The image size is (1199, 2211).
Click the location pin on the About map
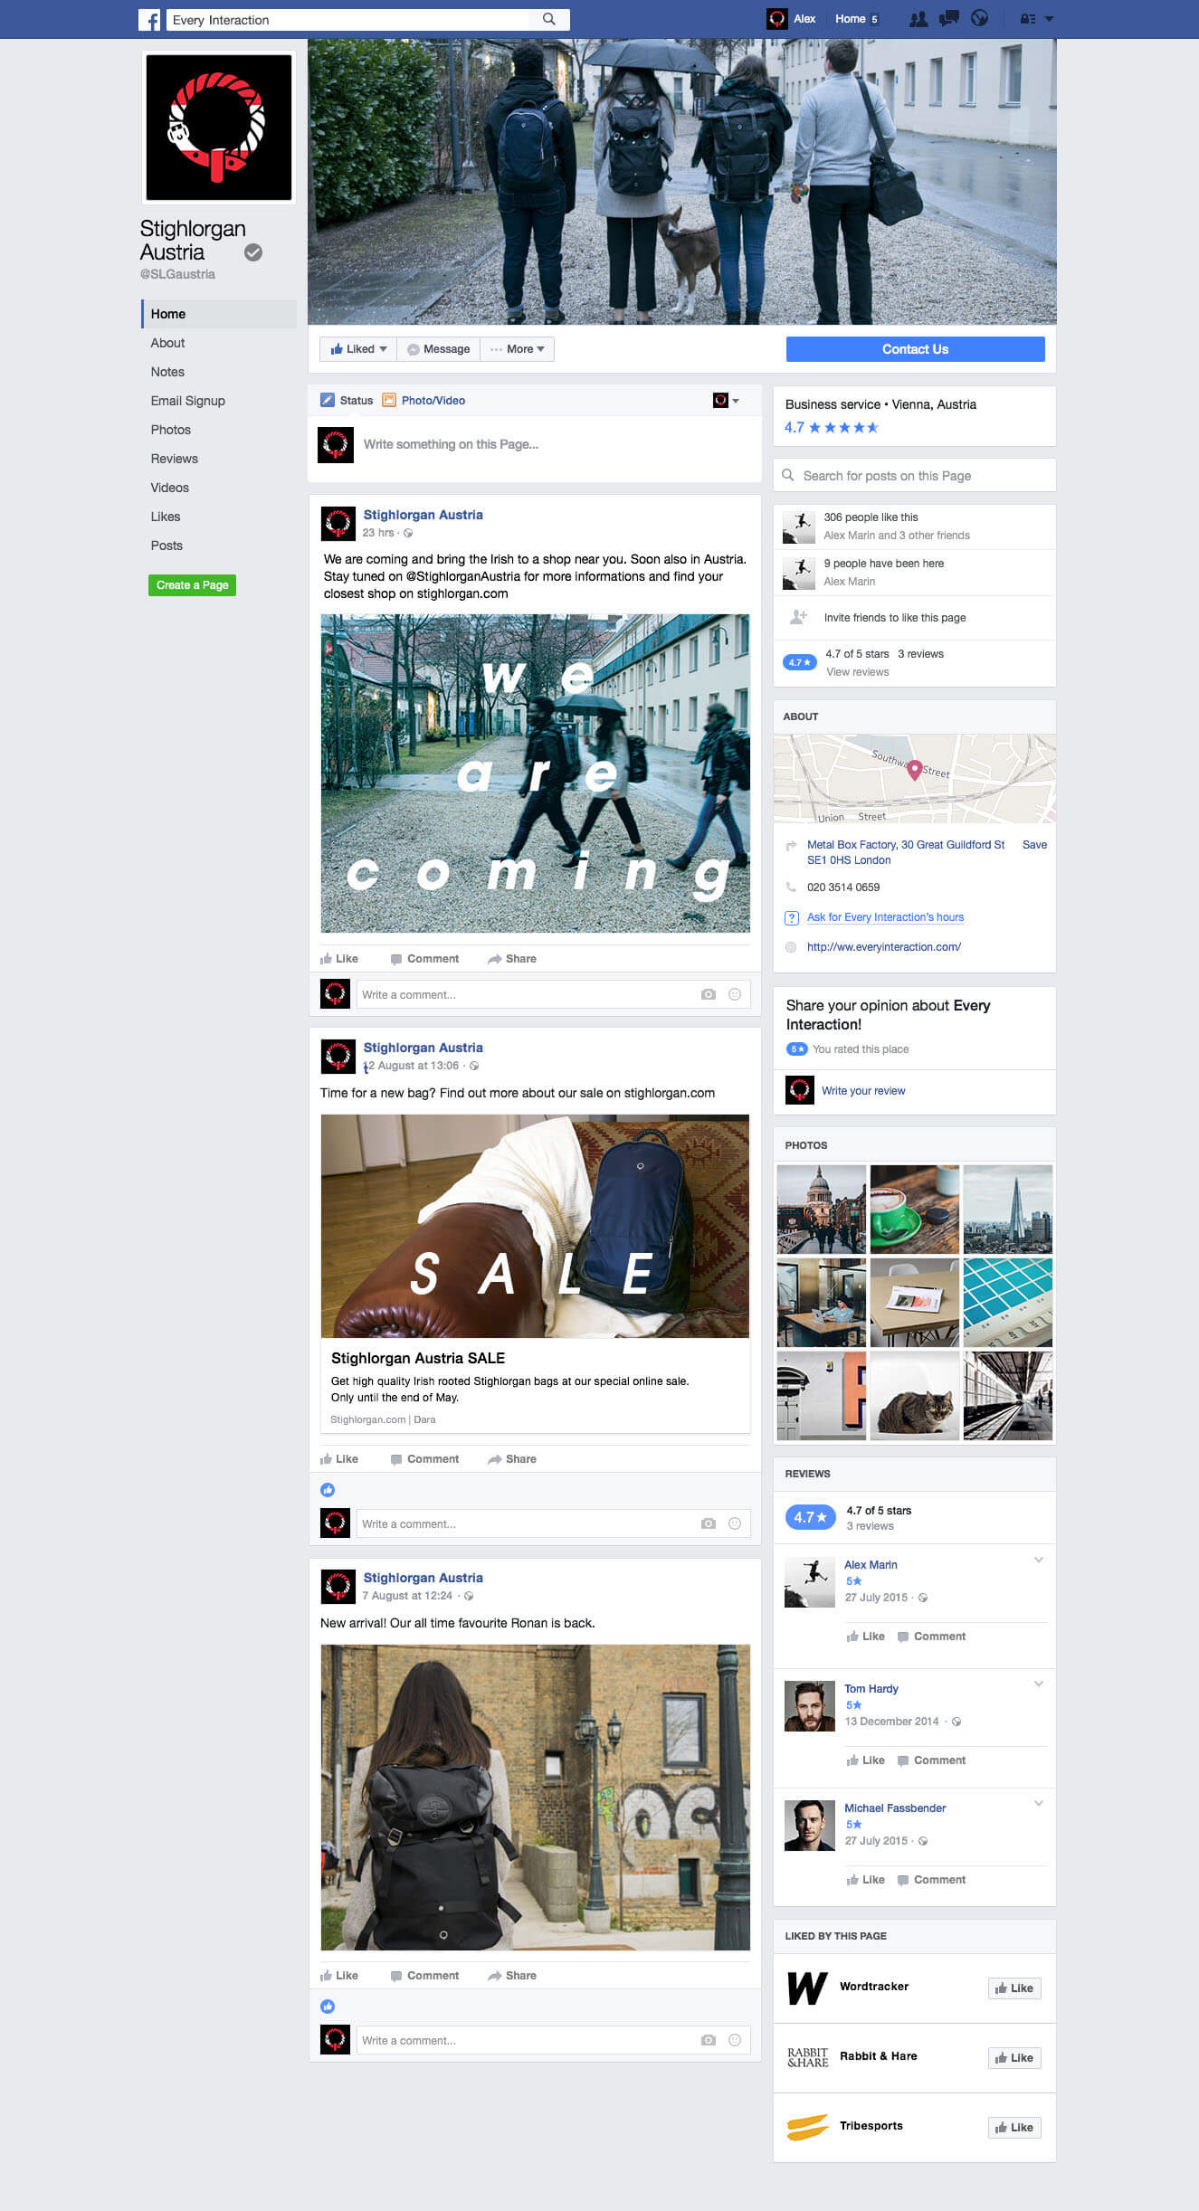click(915, 770)
